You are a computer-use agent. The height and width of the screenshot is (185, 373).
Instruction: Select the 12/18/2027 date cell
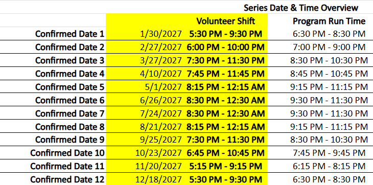(158, 179)
